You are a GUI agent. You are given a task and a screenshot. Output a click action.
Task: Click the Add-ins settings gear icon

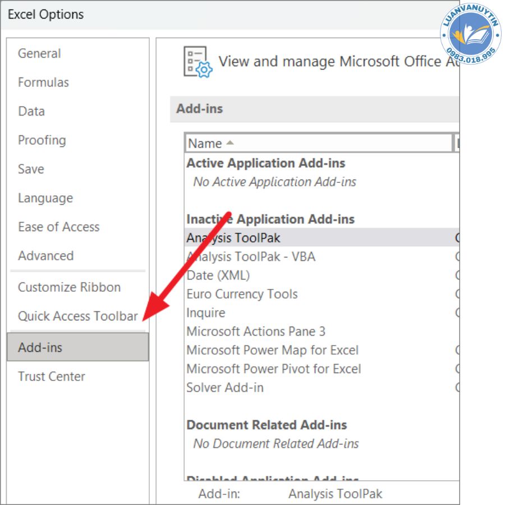tap(198, 62)
